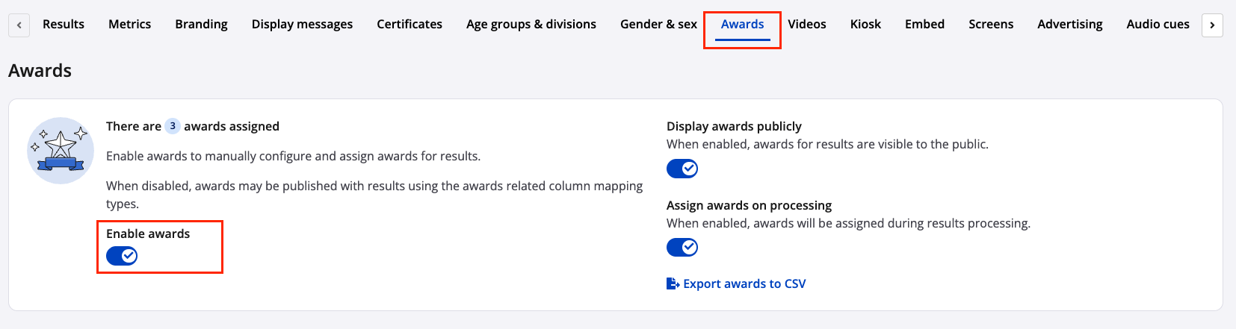The image size is (1236, 329).
Task: Open Age groups & divisions tab
Action: [531, 24]
